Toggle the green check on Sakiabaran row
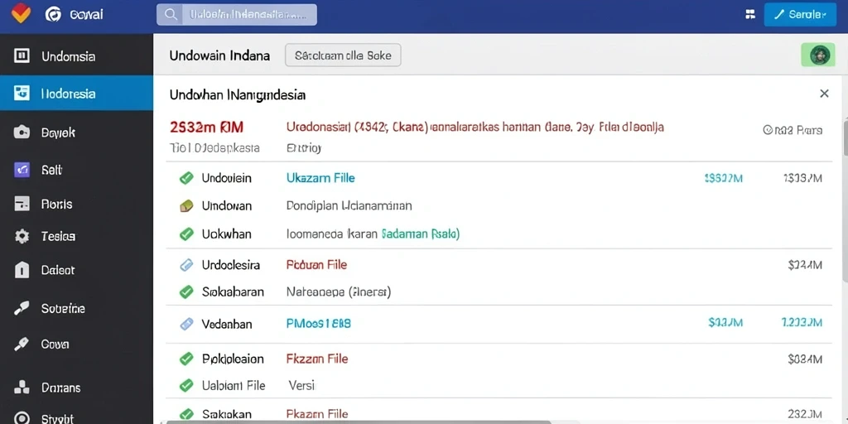Viewport: 848px width, 424px height. pos(186,292)
